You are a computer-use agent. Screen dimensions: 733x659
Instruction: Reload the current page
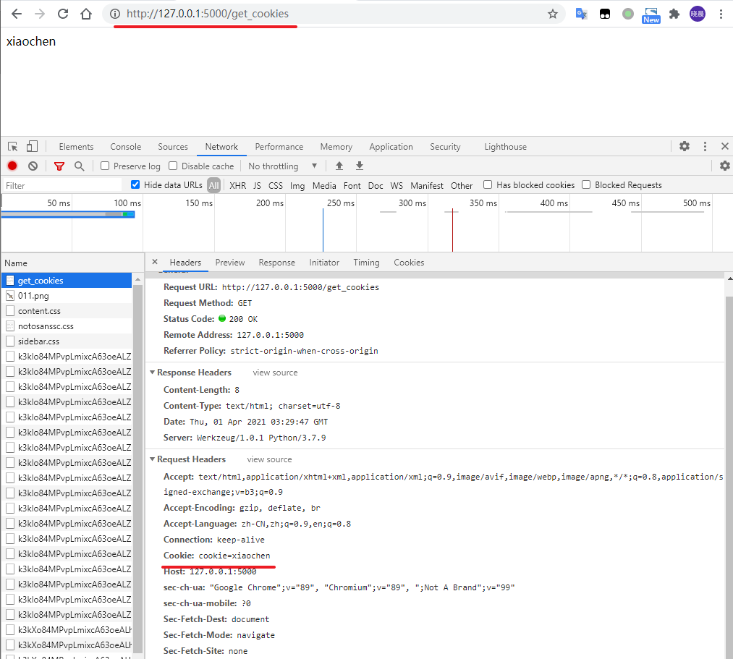click(63, 14)
